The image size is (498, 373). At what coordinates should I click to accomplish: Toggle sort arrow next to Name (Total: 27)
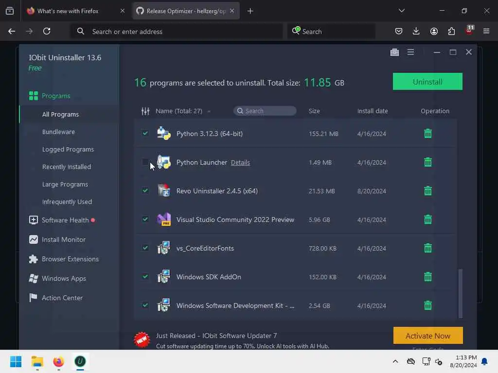[209, 111]
